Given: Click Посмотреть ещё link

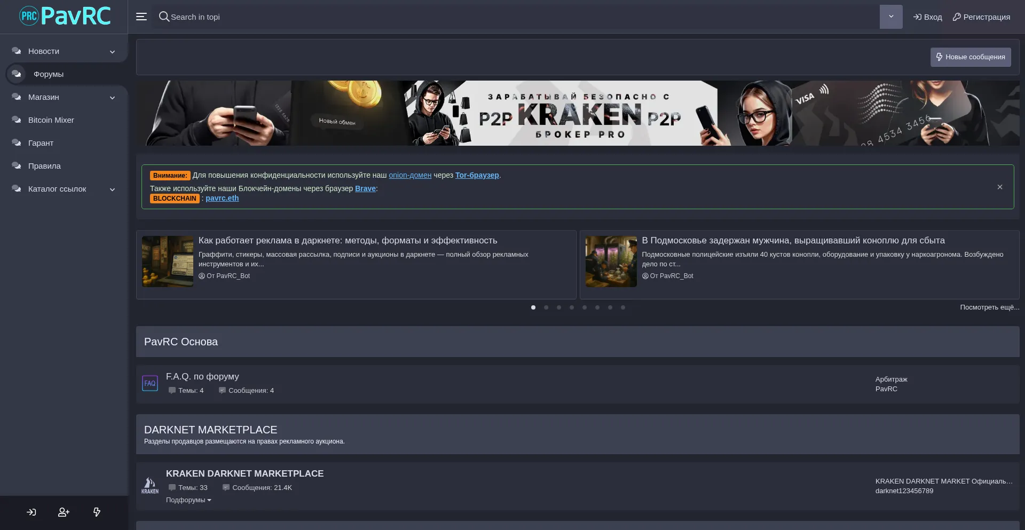Looking at the screenshot, I should click(990, 307).
